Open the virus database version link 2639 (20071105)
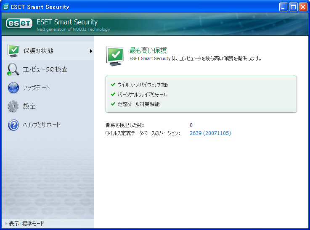310x230 pixels. [x=210, y=133]
